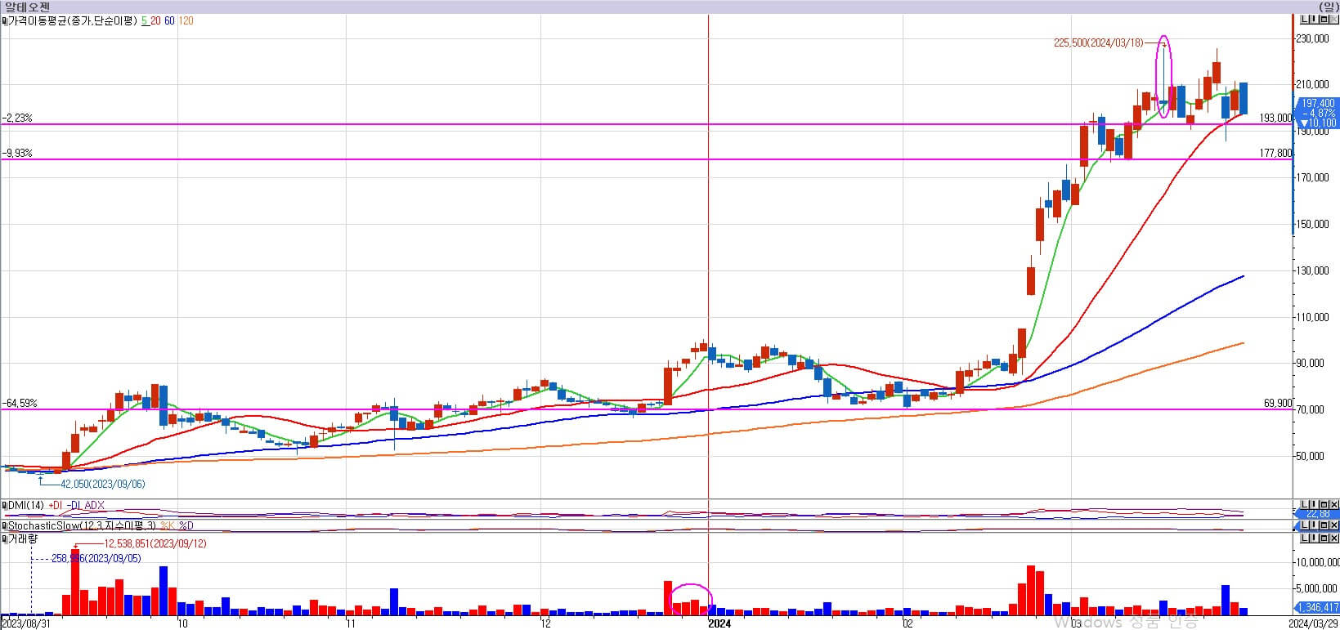Viewport: 1340px width, 630px height.
Task: Click the 225,500(2024/03/18) high price label
Action: click(x=1098, y=42)
